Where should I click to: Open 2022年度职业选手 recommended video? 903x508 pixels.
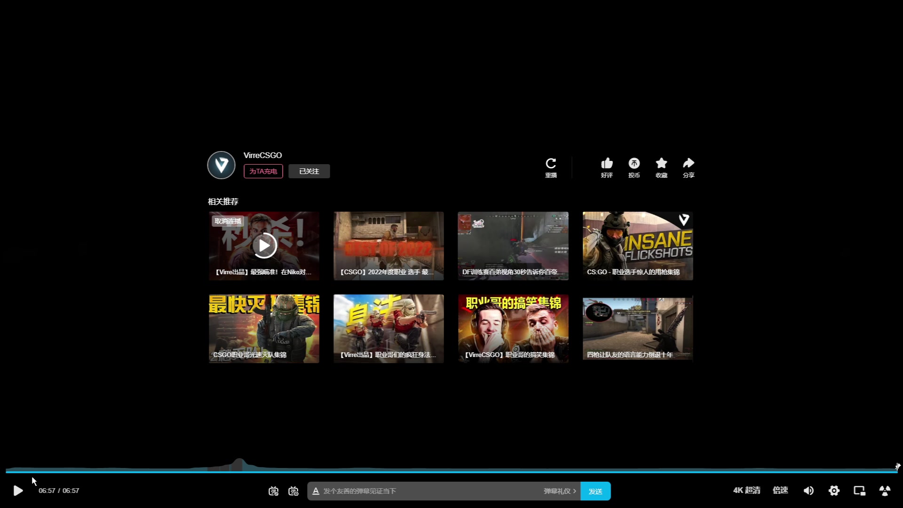pos(388,246)
